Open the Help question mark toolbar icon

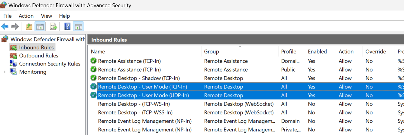tap(68, 27)
